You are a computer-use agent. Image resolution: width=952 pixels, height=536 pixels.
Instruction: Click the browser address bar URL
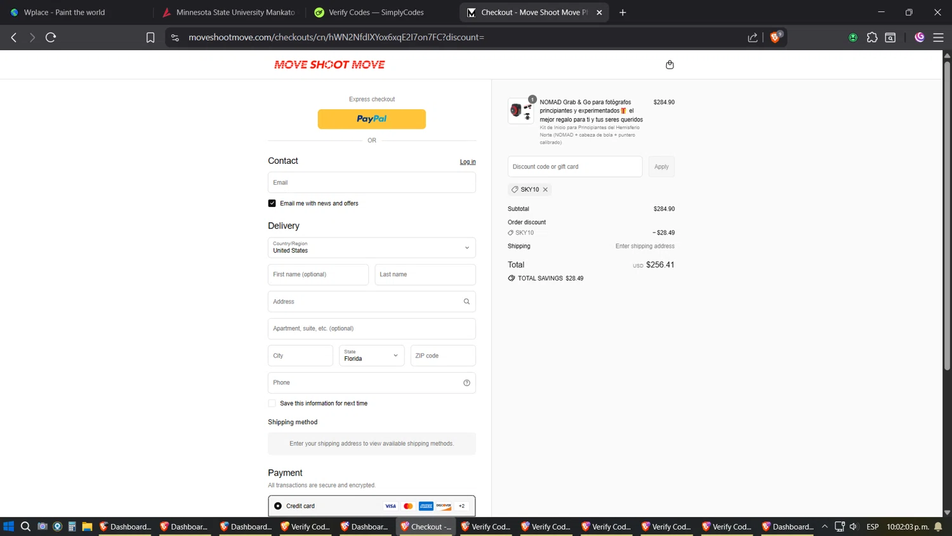[x=336, y=37]
